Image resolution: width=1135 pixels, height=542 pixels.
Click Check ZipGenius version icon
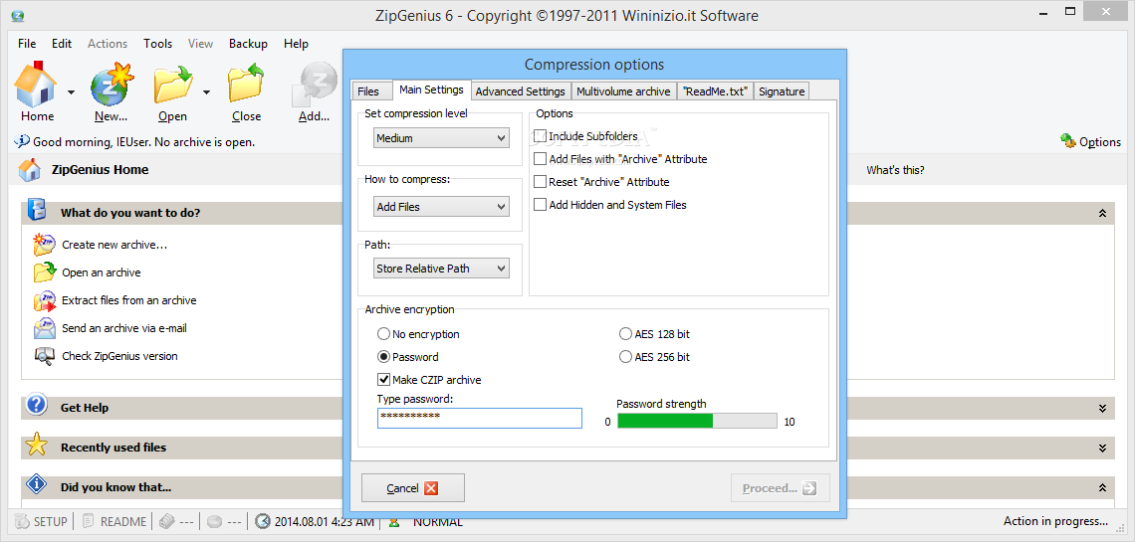point(44,356)
